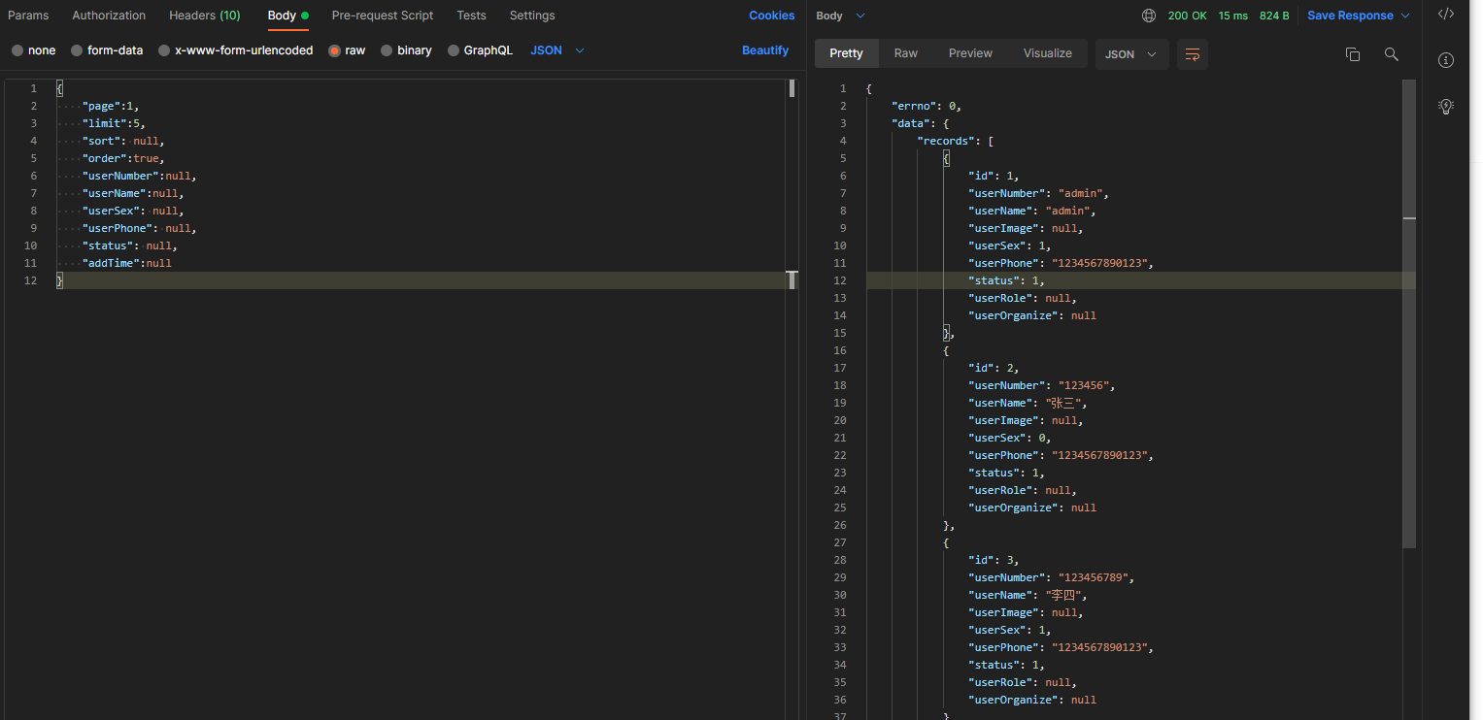Open the Tests tab
1483x720 pixels.
coord(471,16)
